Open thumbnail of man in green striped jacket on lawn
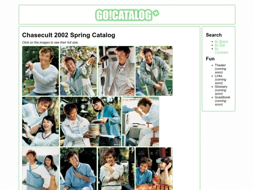The width and height of the screenshot is (254, 190). [154, 71]
